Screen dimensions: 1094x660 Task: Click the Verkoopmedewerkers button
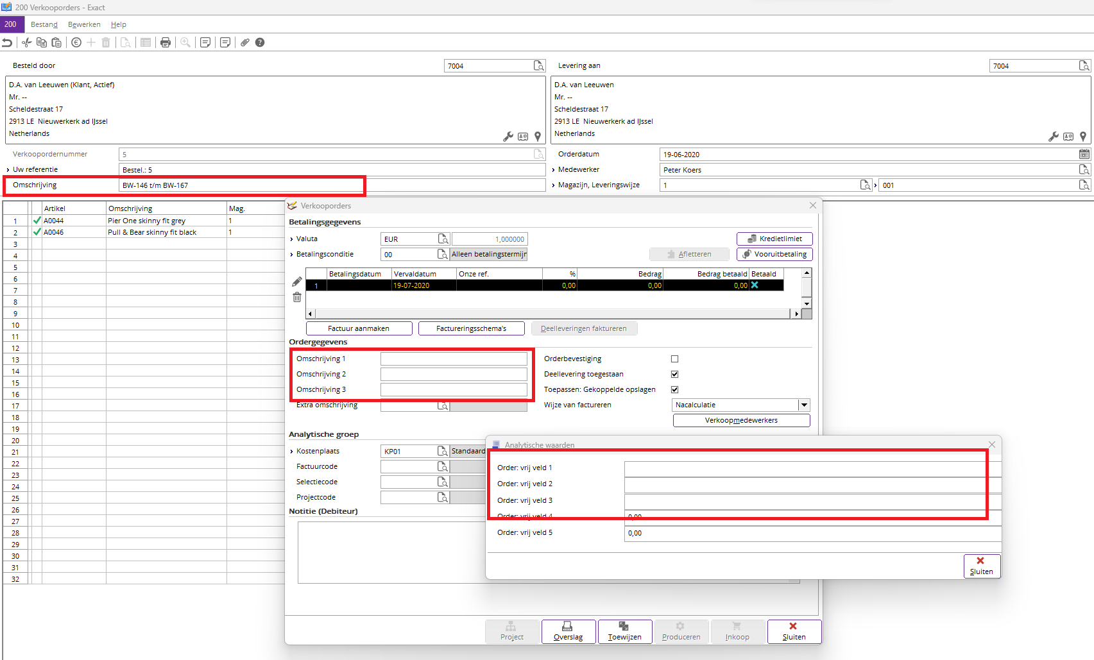(x=741, y=421)
